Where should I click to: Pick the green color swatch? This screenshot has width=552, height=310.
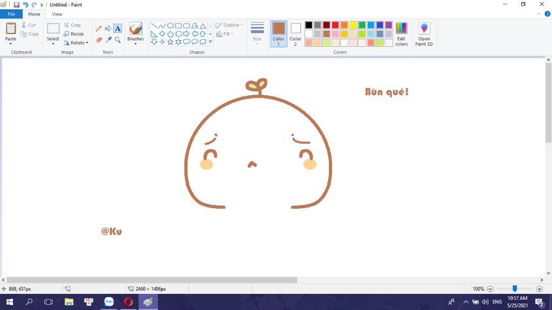coord(362,25)
